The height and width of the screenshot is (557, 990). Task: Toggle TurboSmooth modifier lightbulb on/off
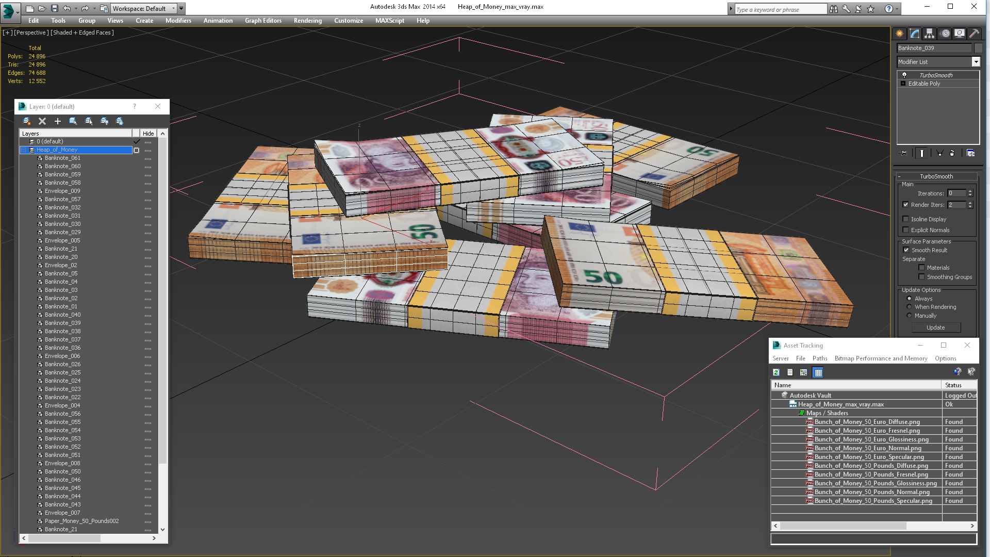(x=904, y=75)
